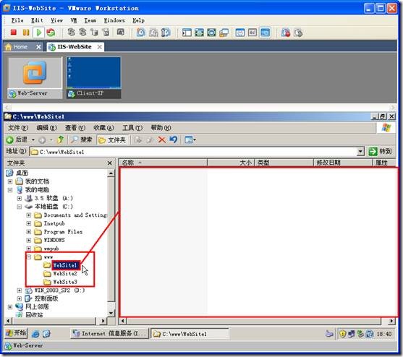Expand 3.5 软盘 (A:) node
The width and height of the screenshot is (403, 357).
click(x=20, y=199)
